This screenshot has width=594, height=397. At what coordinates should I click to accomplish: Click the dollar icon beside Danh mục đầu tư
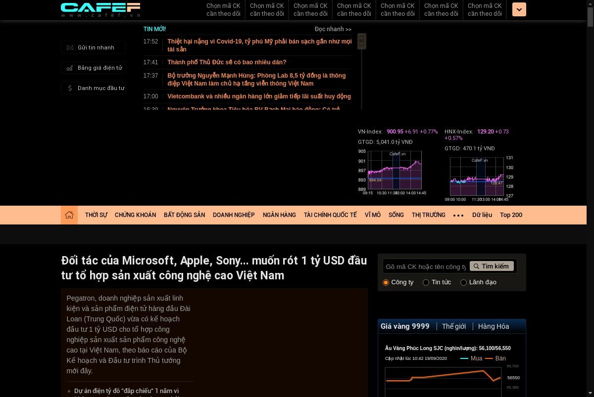pos(70,88)
